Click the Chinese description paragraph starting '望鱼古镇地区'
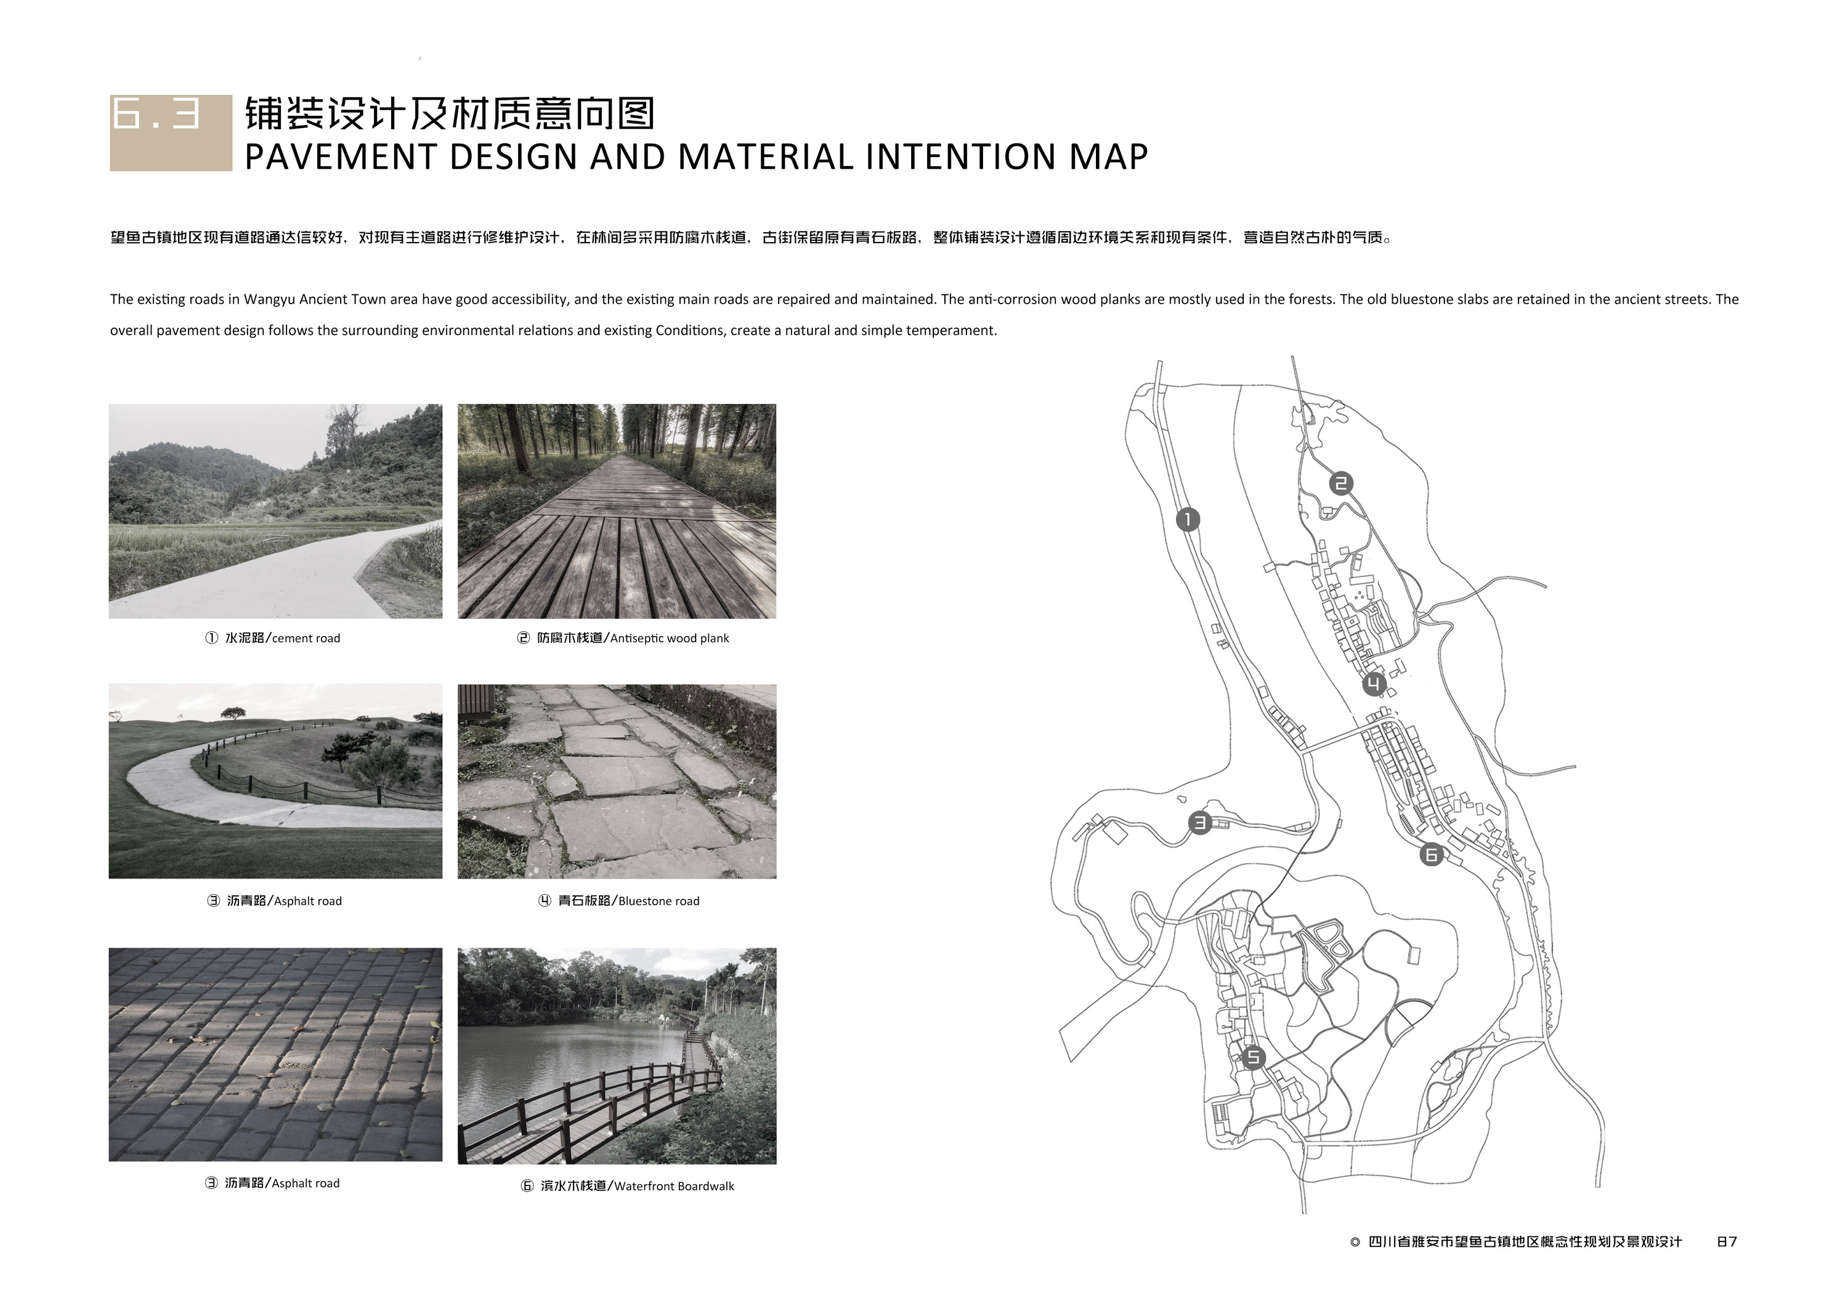1848x1306 pixels. [x=751, y=238]
